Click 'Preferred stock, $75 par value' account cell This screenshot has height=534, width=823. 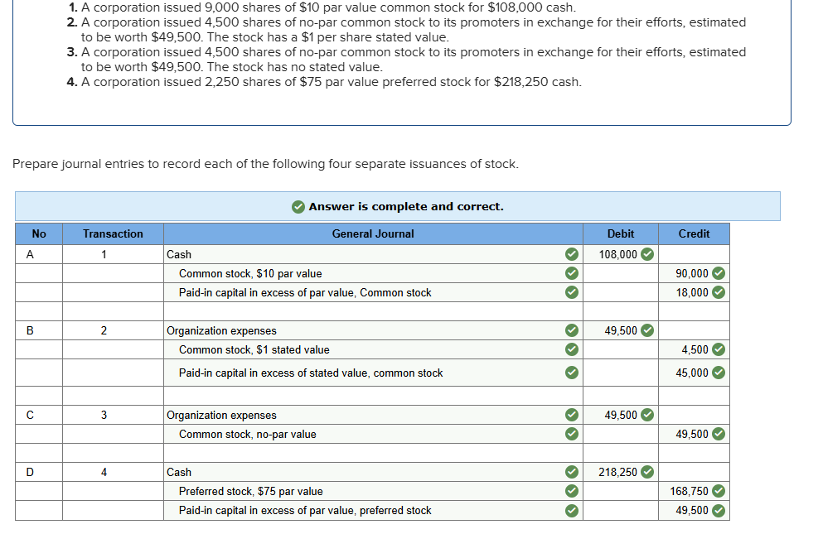click(x=250, y=491)
